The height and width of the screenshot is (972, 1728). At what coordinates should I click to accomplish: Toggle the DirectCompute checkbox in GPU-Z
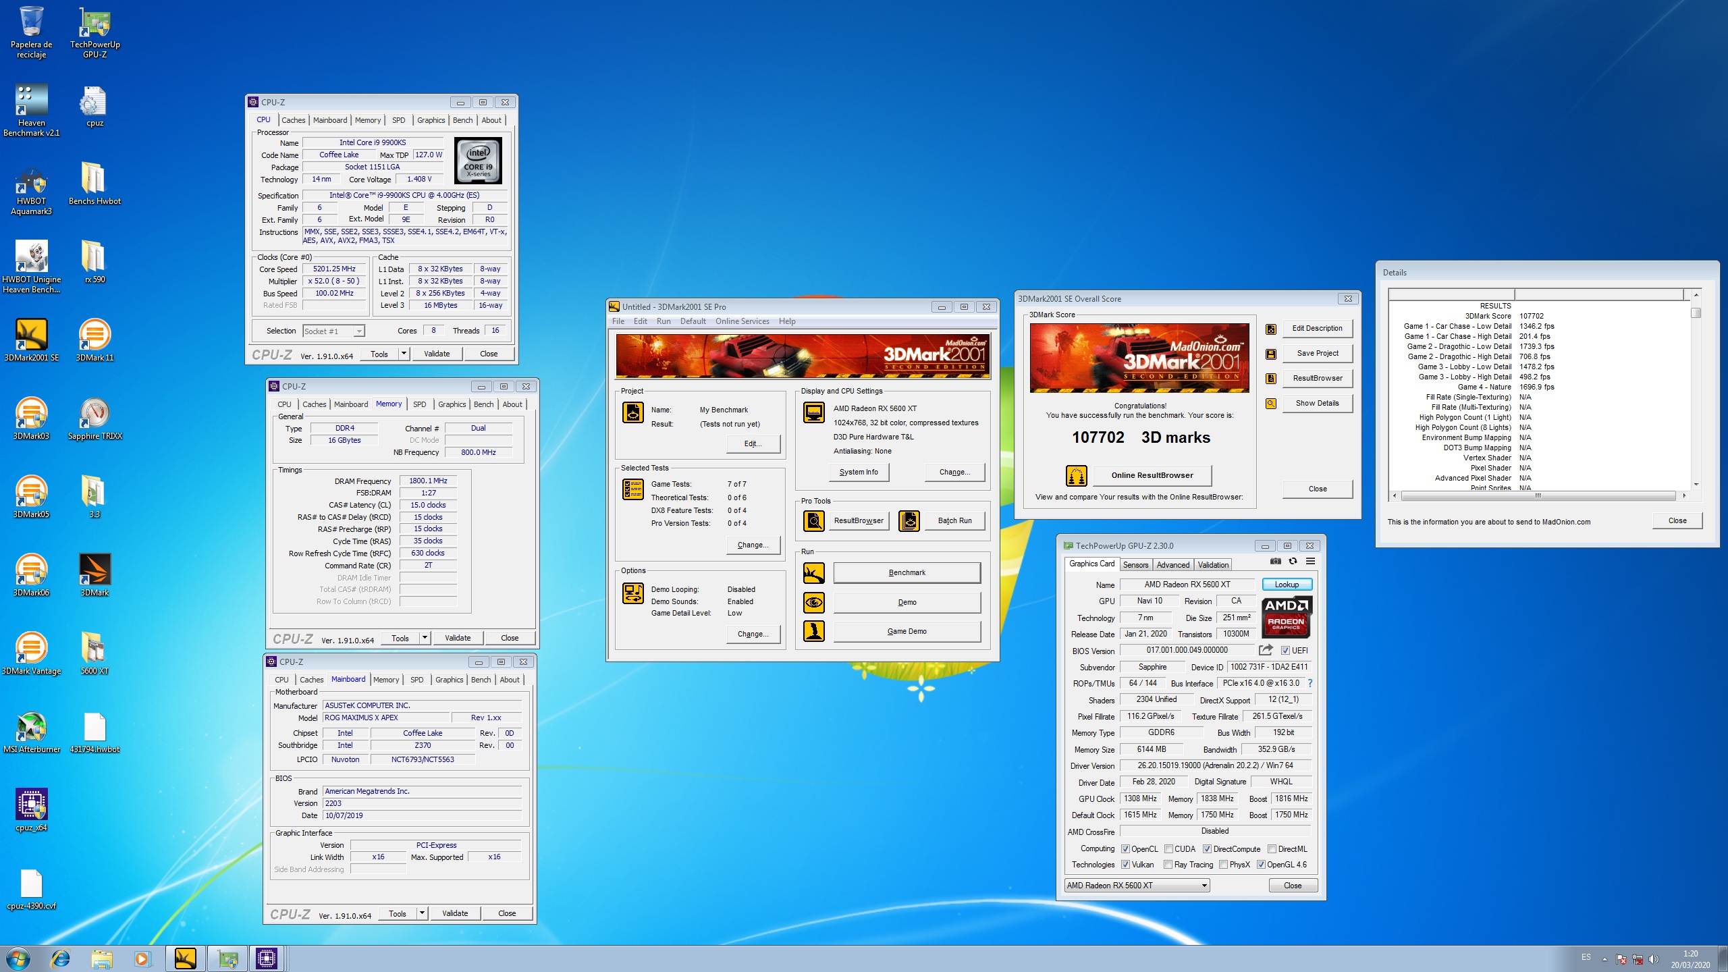pos(1207,849)
